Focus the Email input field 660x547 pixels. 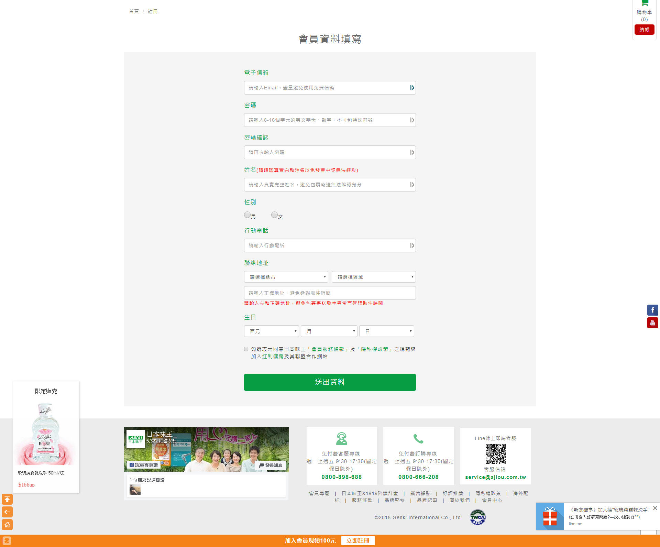[x=330, y=88]
